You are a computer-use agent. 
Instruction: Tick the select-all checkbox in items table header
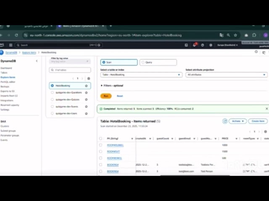click(x=100, y=138)
